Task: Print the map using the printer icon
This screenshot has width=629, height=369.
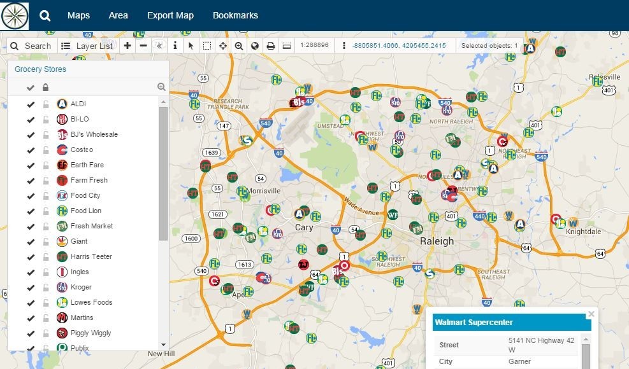Action: (x=271, y=46)
